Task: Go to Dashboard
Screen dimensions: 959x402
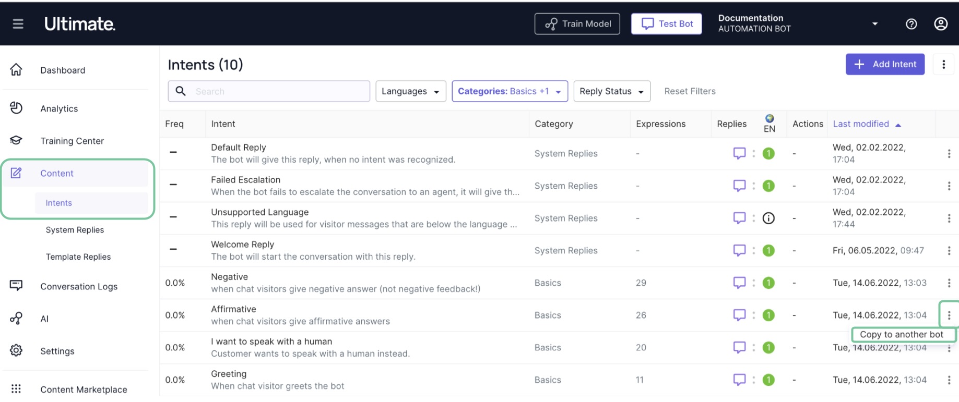Action: click(63, 70)
